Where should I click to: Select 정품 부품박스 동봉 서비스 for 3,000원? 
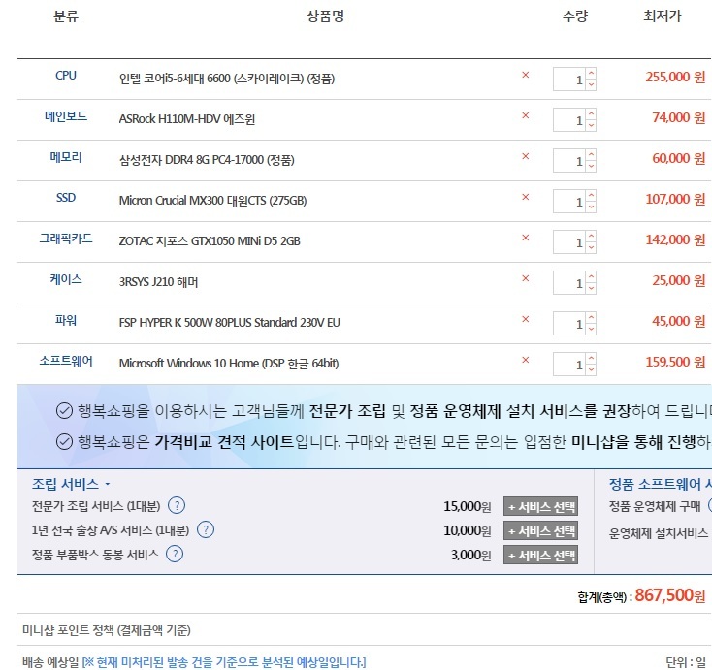click(541, 556)
